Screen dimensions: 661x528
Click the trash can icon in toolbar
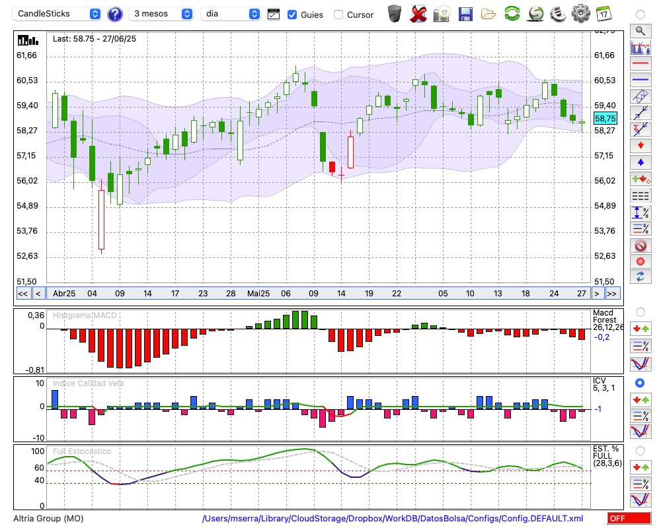[x=395, y=13]
